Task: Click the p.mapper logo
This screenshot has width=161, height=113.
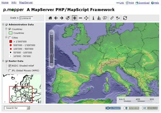Action: [13, 10]
